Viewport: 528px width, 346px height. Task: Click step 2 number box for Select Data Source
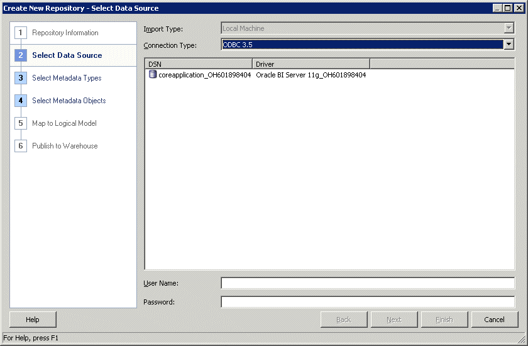(x=21, y=55)
